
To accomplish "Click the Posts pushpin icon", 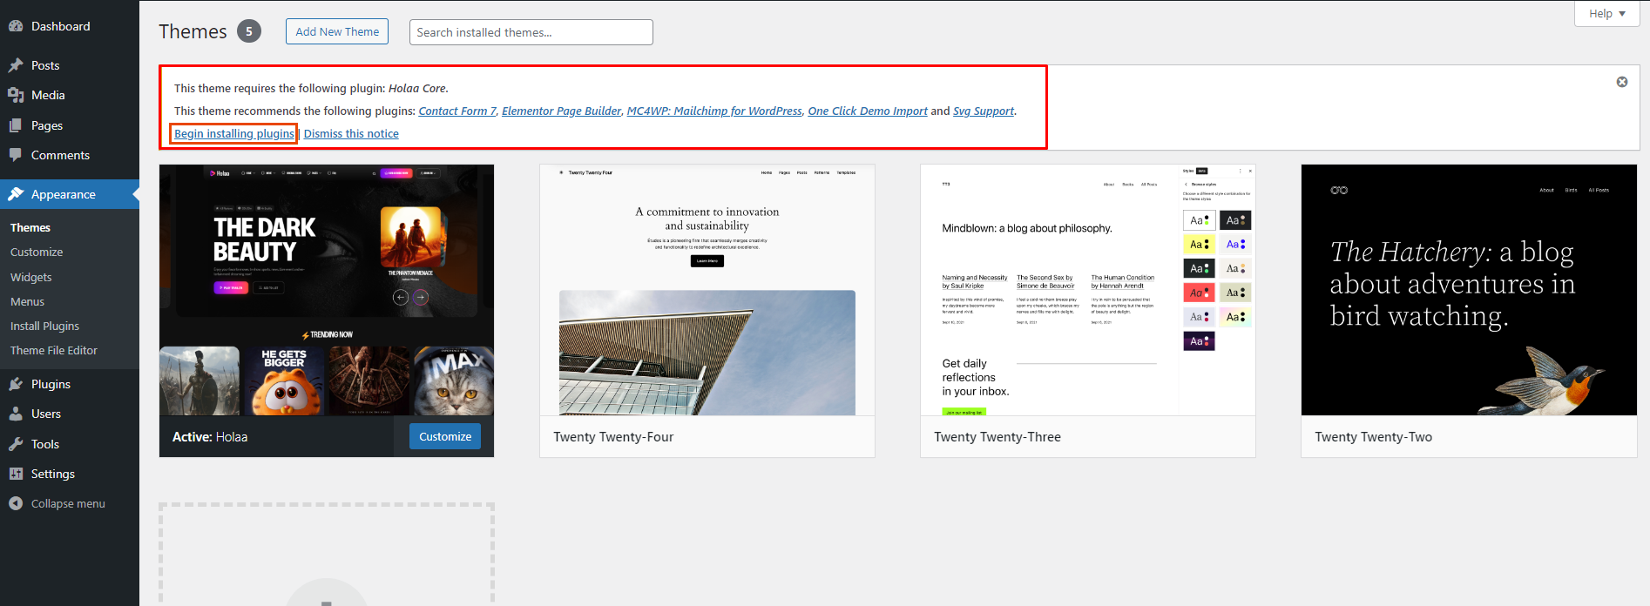I will [16, 65].
